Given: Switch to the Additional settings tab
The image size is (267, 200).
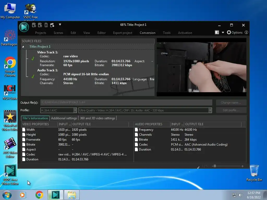Looking at the screenshot, I should point(64,118).
